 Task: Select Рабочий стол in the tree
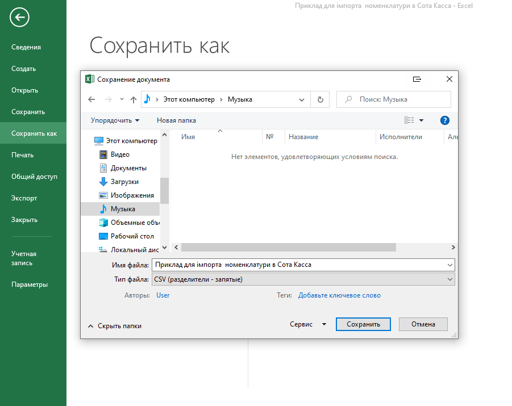coord(126,236)
